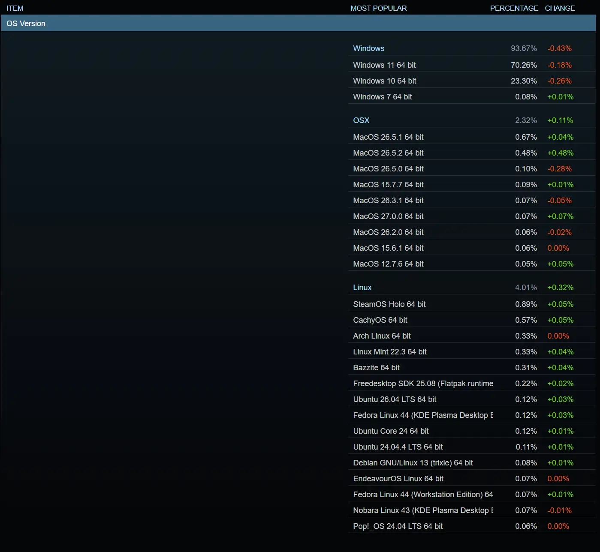Select the MacOS 26.5.2 64 bit row
Image resolution: width=600 pixels, height=552 pixels.
pos(472,153)
